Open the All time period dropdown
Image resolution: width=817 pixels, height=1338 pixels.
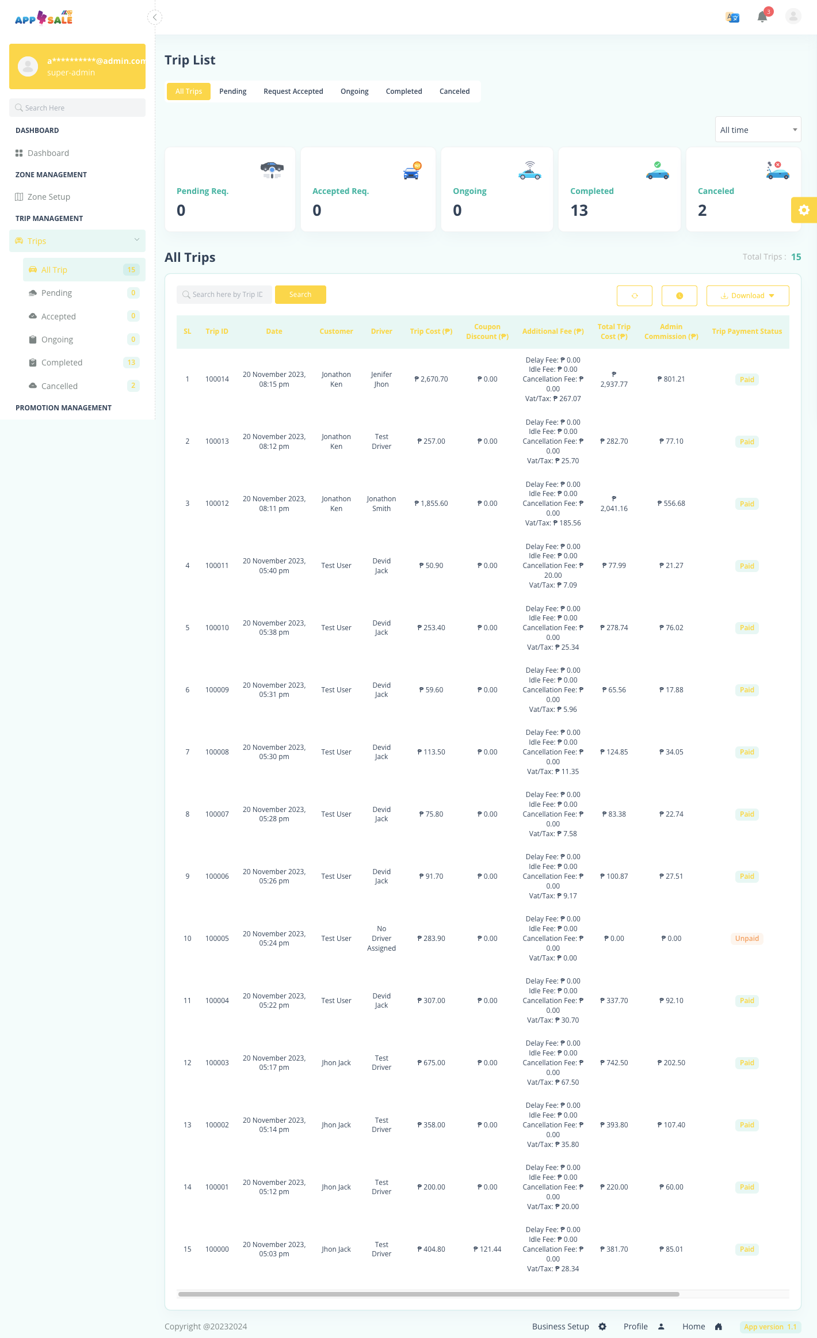(x=758, y=129)
